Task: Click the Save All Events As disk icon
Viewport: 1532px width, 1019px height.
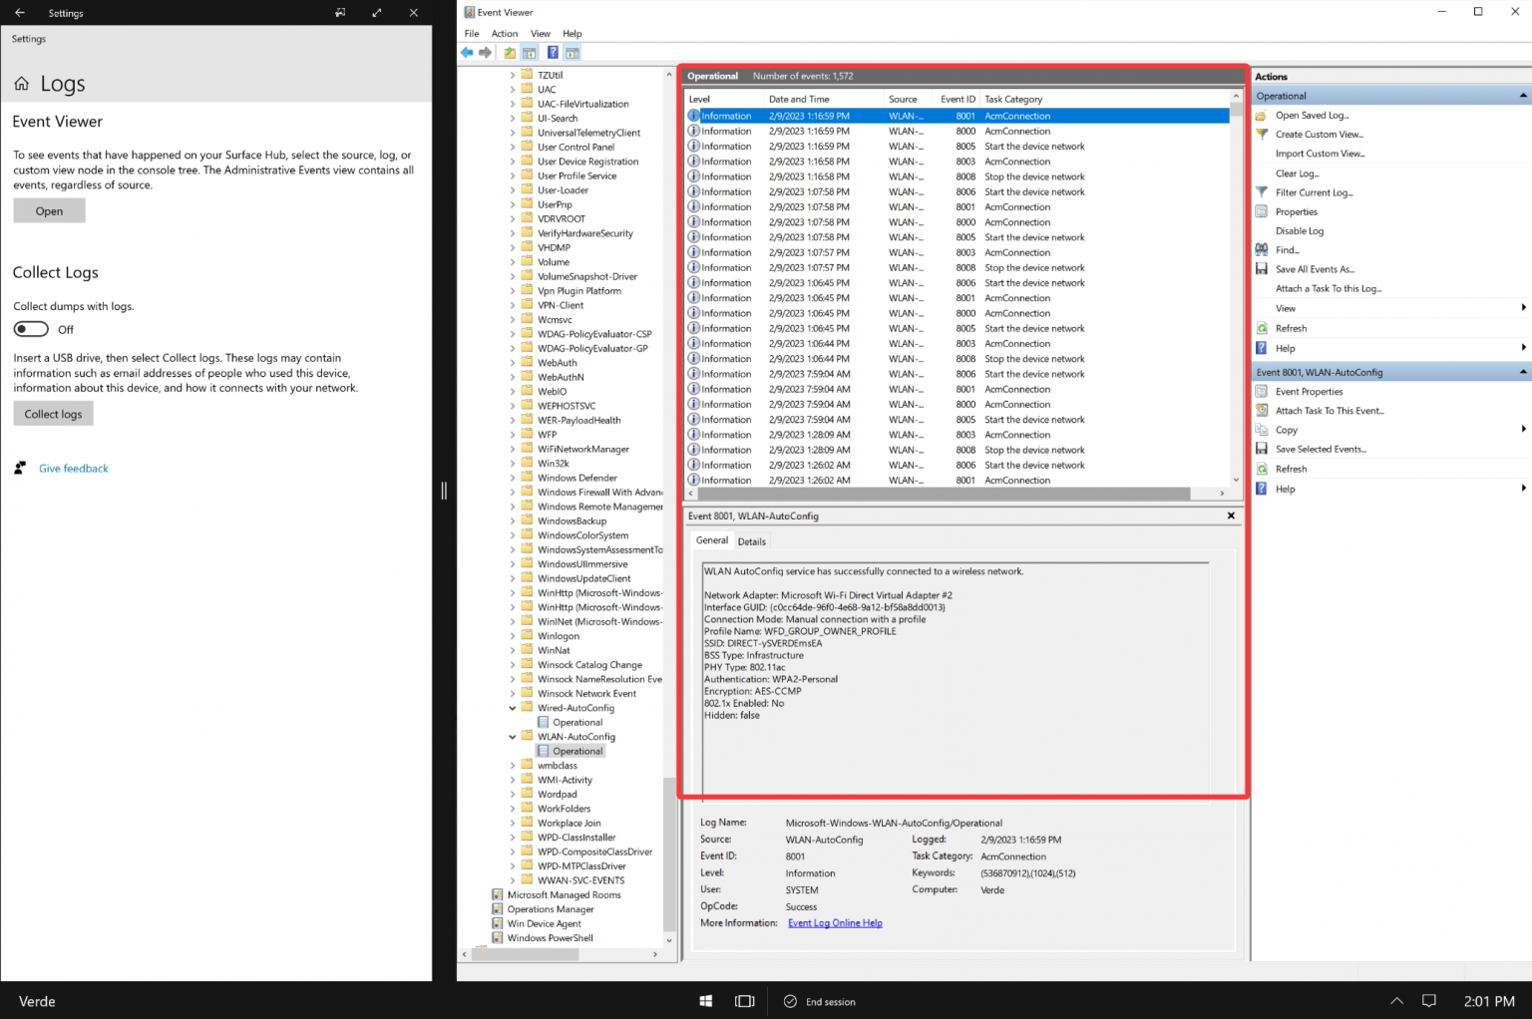Action: coord(1261,268)
